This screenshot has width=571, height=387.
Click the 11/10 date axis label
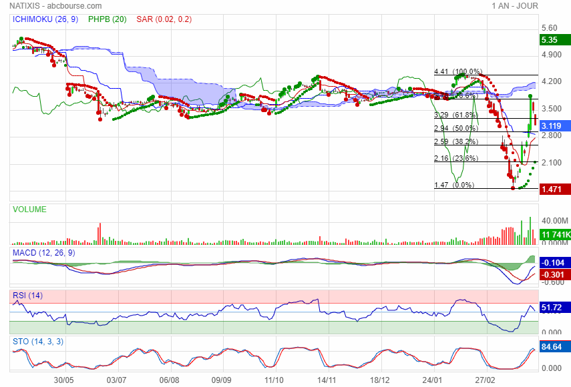coord(274,380)
